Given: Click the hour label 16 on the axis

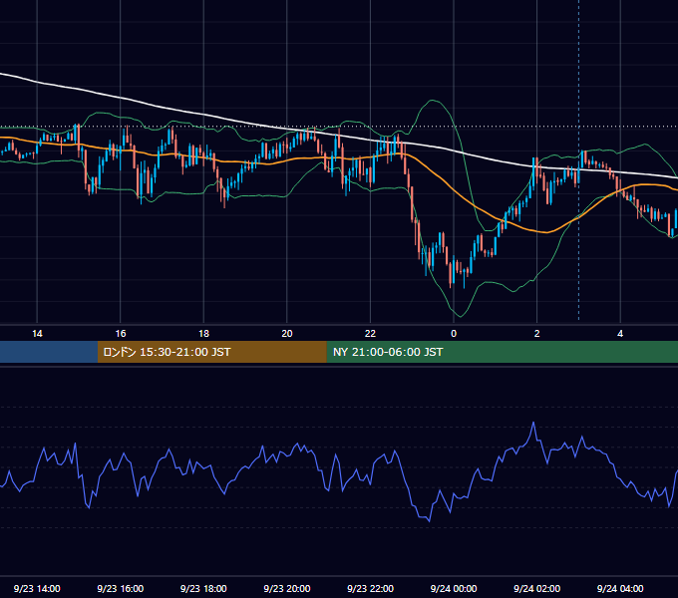Looking at the screenshot, I should (121, 334).
